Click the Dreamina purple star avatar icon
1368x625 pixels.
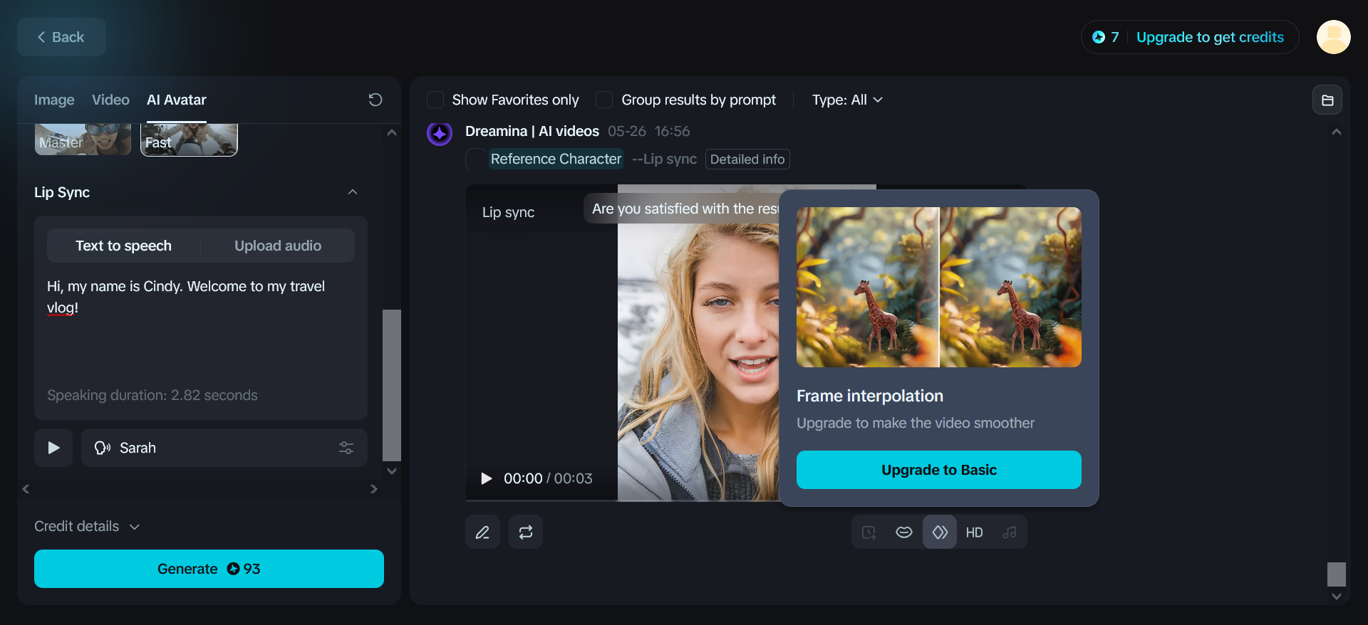click(440, 132)
